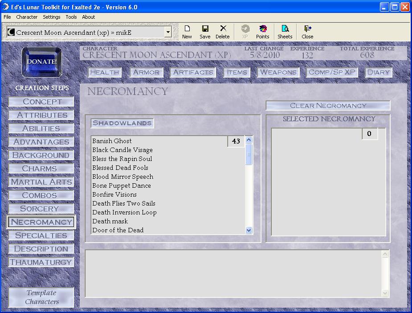Click the blue DONATE! gem
The width and height of the screenshot is (412, 313).
click(x=42, y=62)
